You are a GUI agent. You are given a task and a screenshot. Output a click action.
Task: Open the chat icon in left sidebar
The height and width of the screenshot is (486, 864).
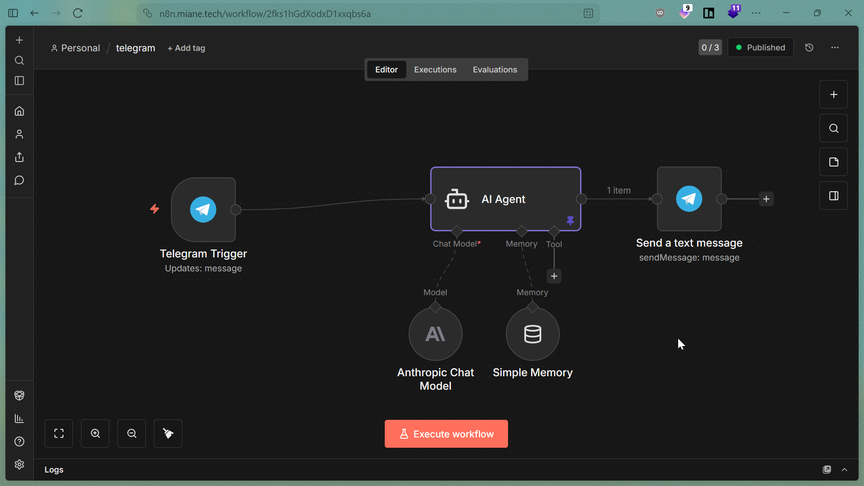click(19, 180)
